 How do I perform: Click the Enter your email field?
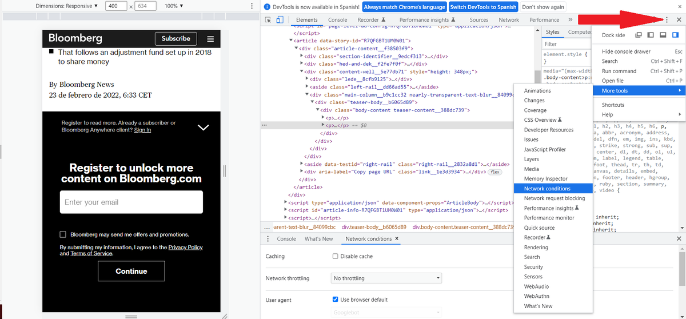tap(131, 202)
